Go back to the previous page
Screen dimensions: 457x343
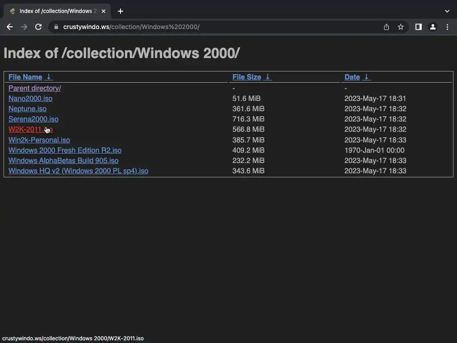pos(10,27)
